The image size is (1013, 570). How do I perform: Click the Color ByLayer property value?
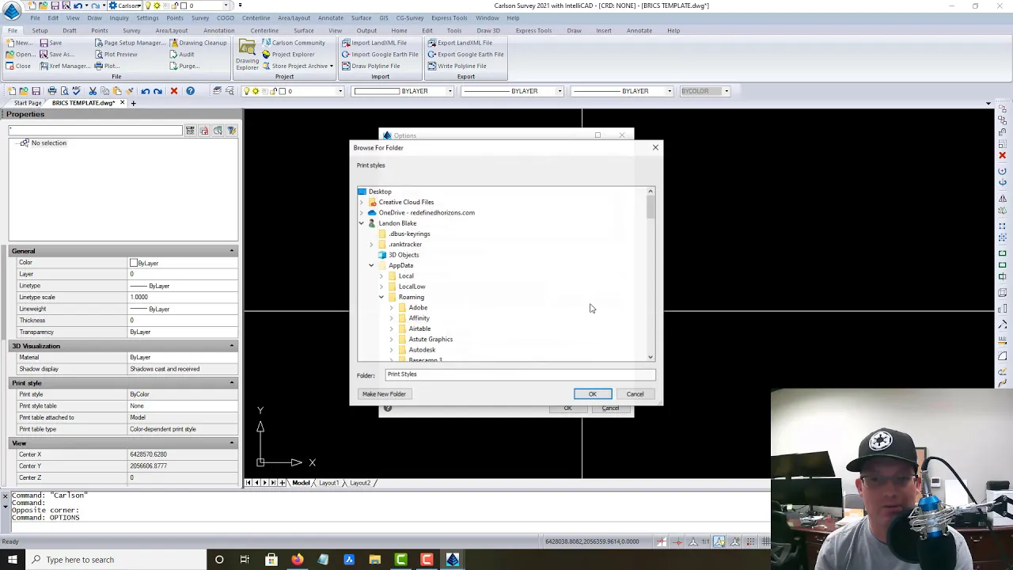(182, 263)
